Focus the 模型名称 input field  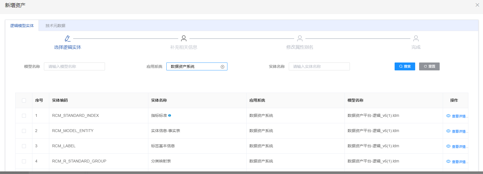click(74, 66)
